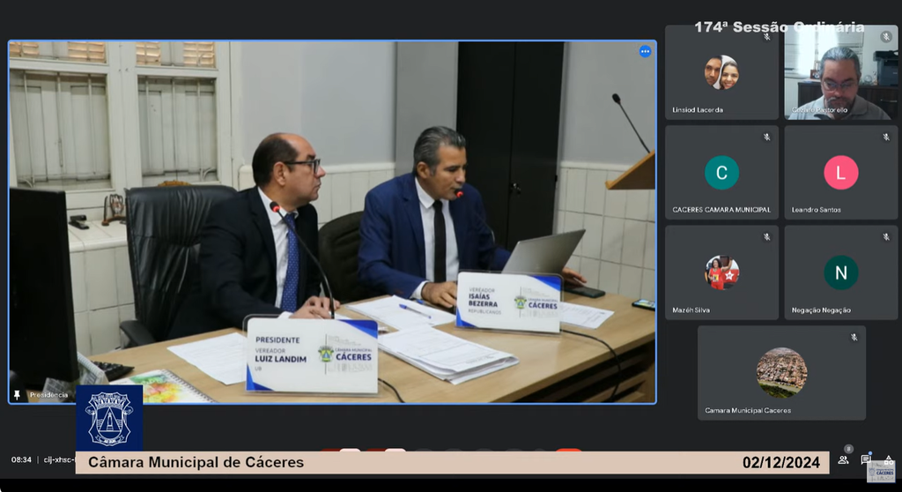Viewport: 902px width, 492px height.
Task: Click Mazéh Silva's profile photo
Action: coord(721,272)
